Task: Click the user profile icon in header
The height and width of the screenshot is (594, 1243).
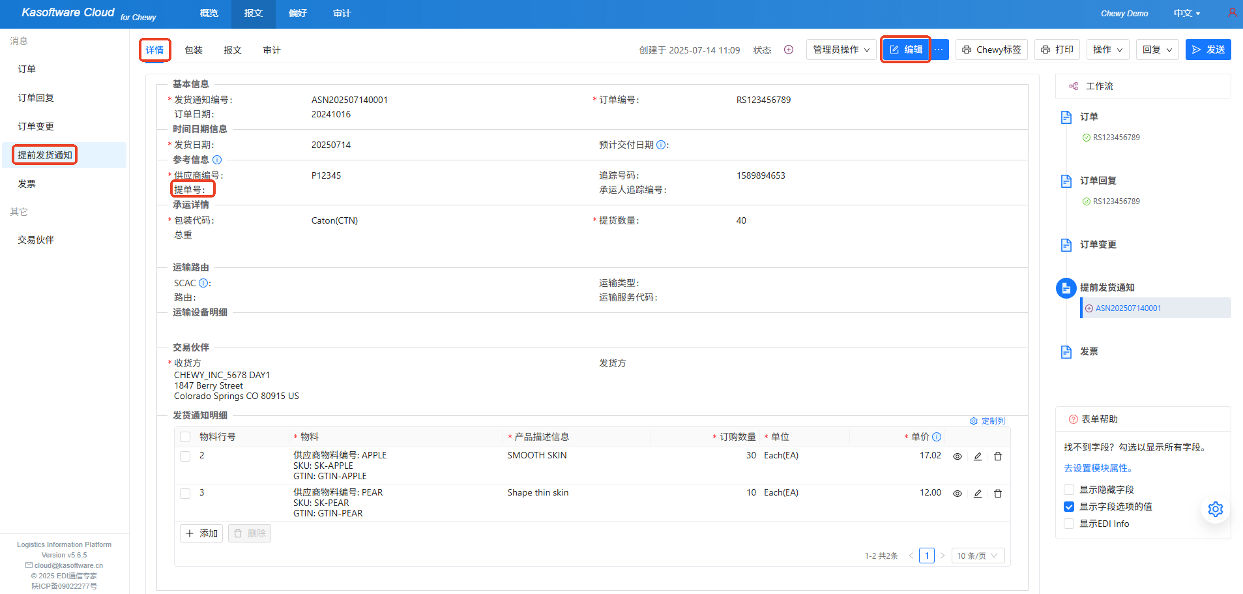Action: pos(1232,12)
